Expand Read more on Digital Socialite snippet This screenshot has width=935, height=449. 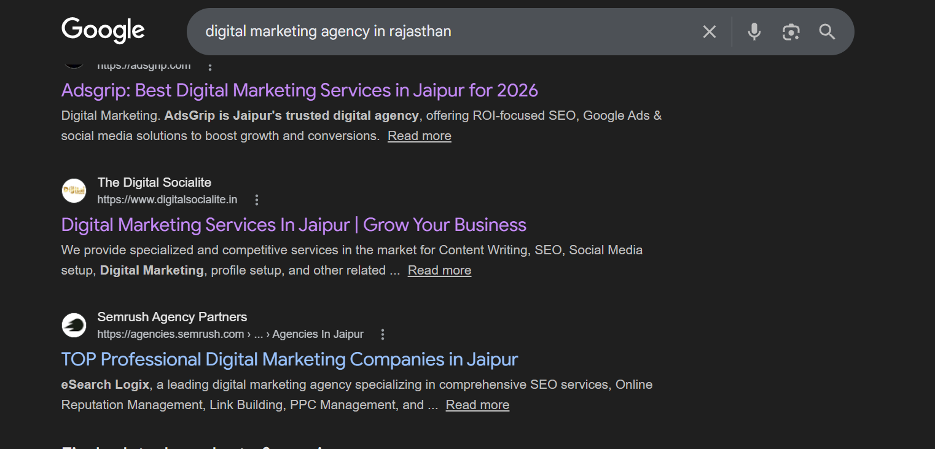[x=440, y=270]
